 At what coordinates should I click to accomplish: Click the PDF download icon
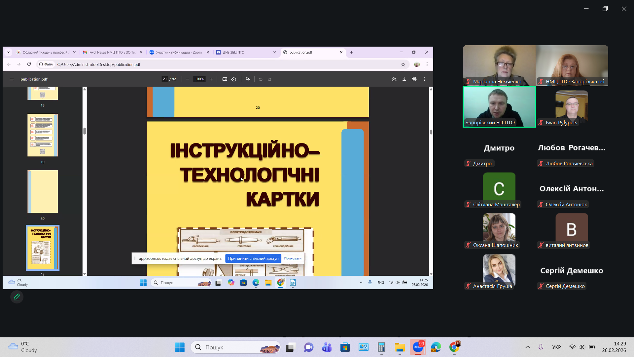(x=404, y=79)
